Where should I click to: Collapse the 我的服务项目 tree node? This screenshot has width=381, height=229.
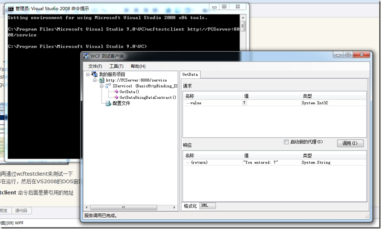point(88,74)
